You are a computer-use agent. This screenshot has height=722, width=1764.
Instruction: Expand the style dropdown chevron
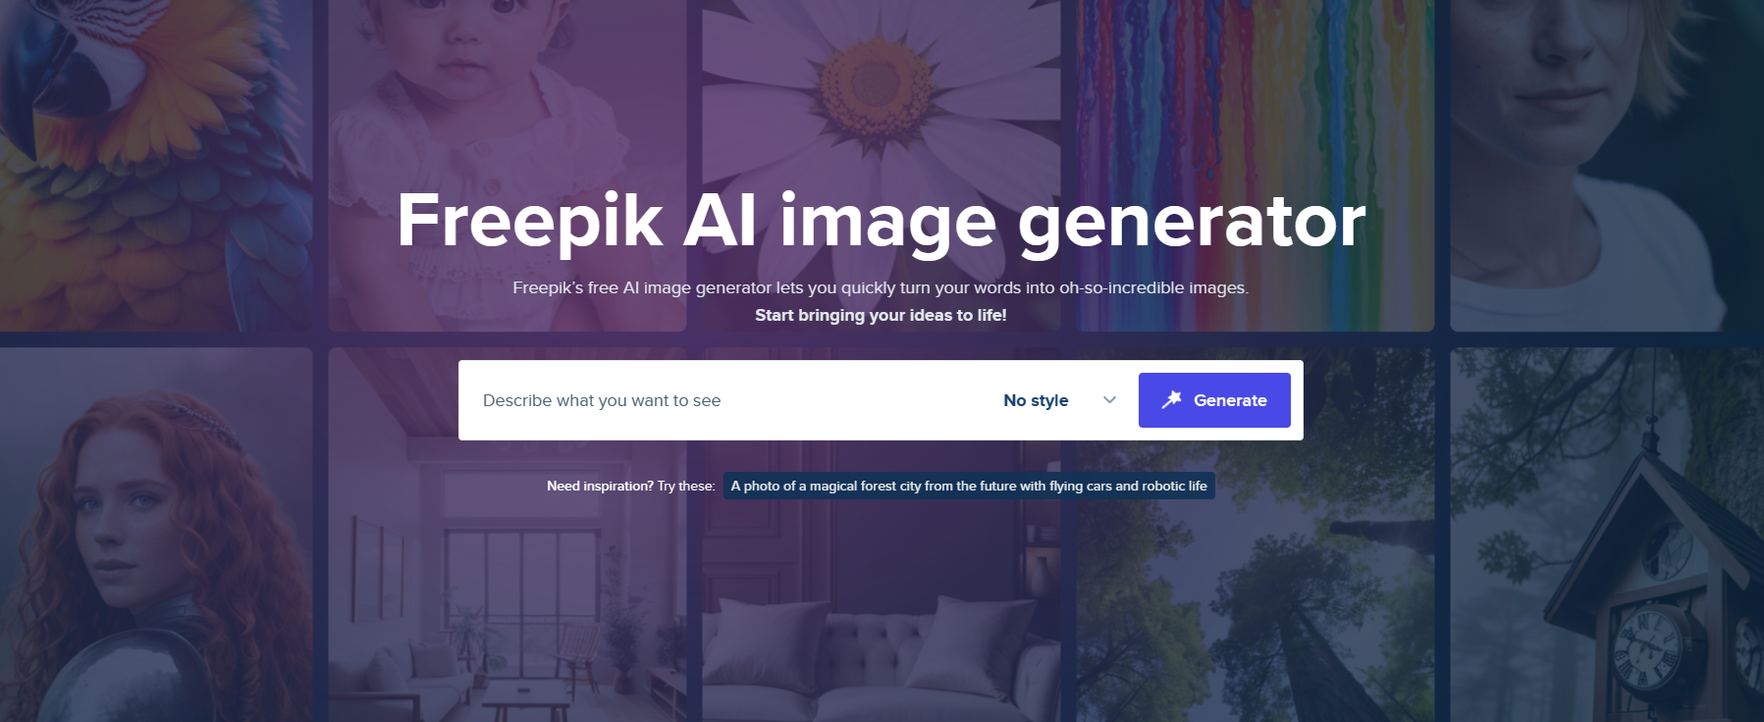click(x=1109, y=400)
